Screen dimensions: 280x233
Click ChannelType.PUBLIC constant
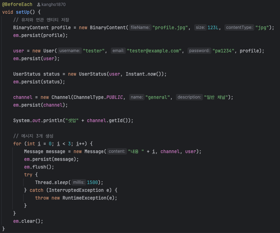98,97
